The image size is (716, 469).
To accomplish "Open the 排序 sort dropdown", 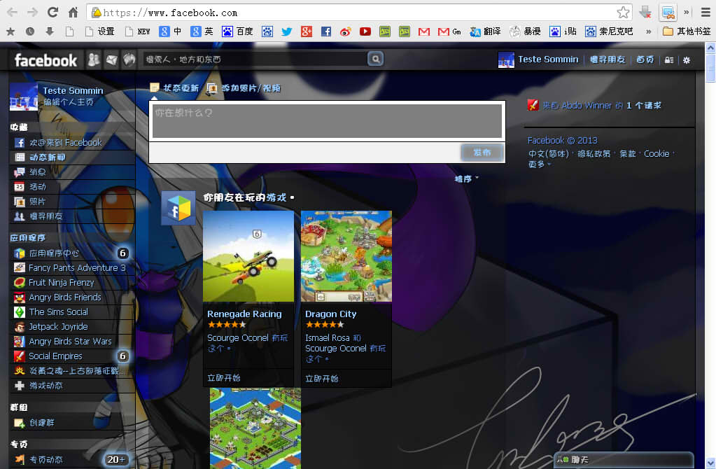I will 466,178.
